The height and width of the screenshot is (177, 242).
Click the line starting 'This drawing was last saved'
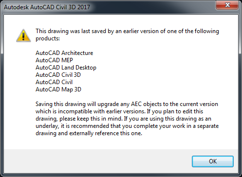(x=127, y=31)
